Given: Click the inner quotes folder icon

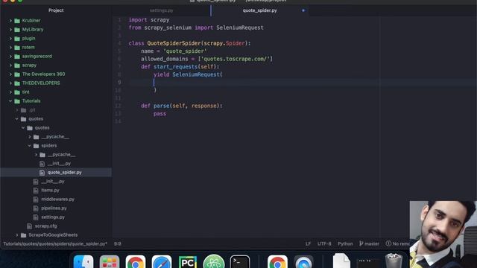Looking at the screenshot, I should click(x=30, y=128).
